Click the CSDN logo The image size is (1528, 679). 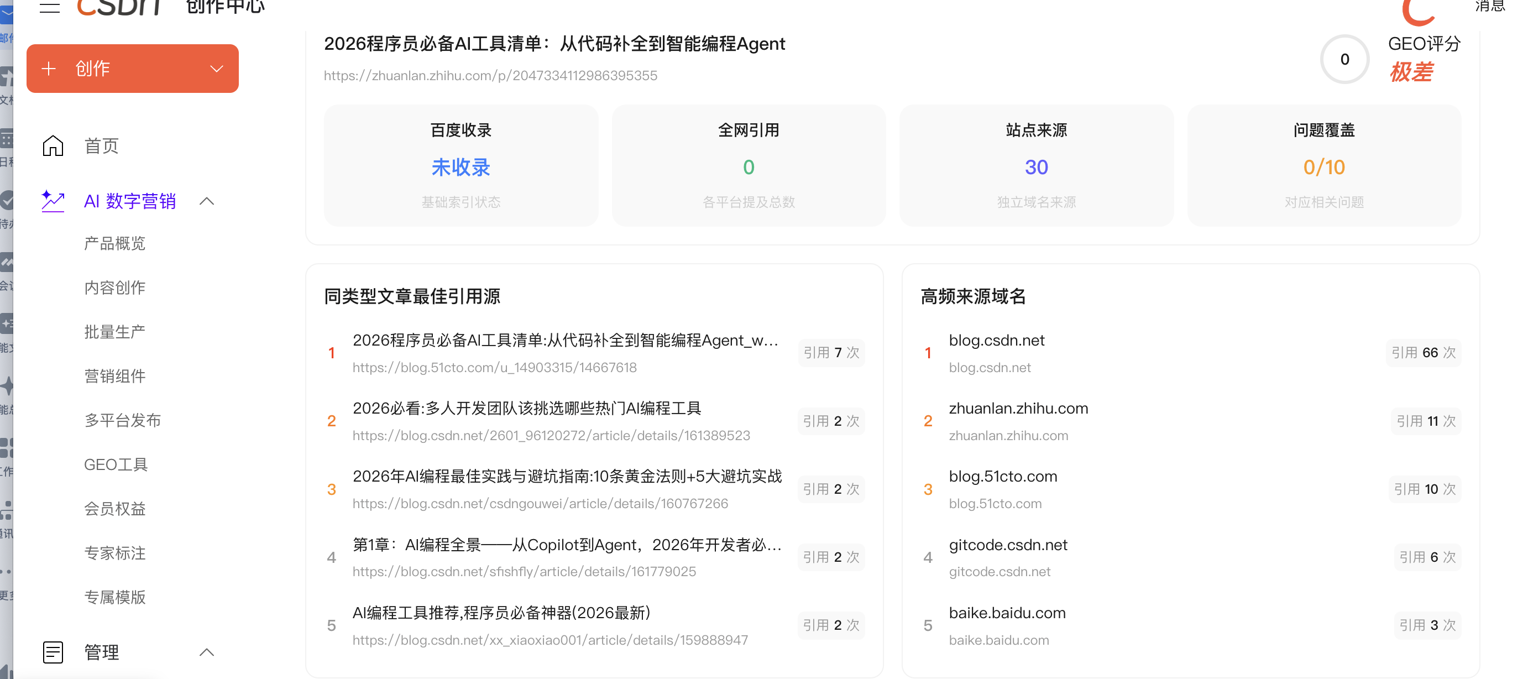[x=119, y=7]
